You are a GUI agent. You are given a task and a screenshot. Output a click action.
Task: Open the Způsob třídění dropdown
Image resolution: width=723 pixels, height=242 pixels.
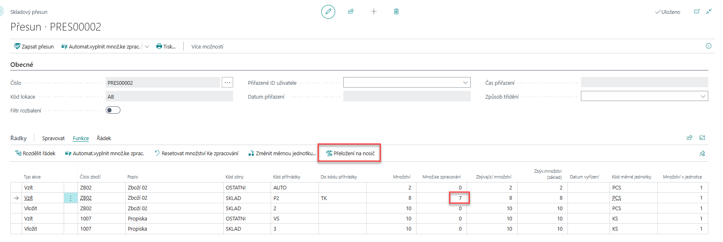click(x=703, y=97)
